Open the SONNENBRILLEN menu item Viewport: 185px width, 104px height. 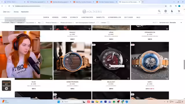(x=114, y=17)
